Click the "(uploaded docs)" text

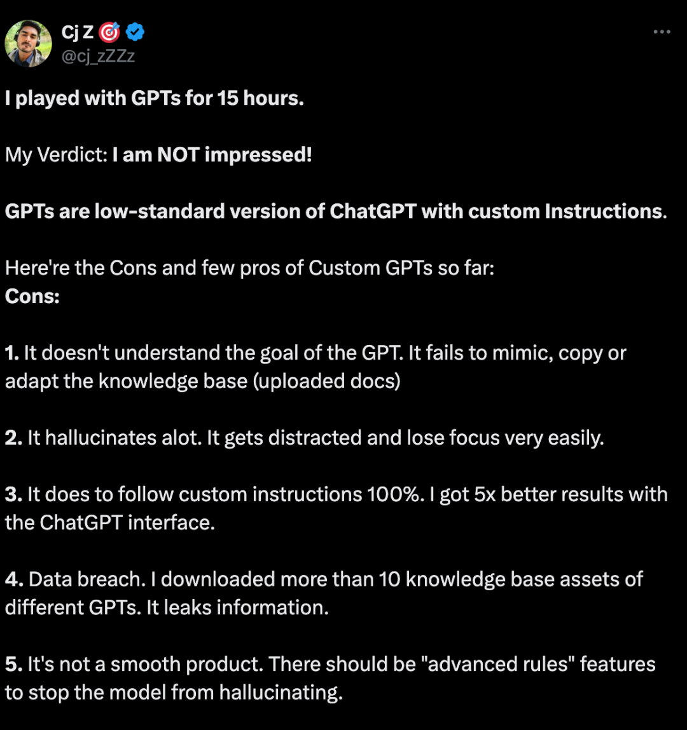click(x=327, y=381)
